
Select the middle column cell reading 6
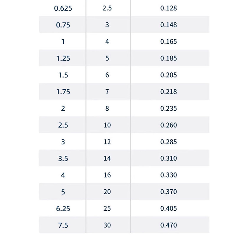(x=107, y=75)
